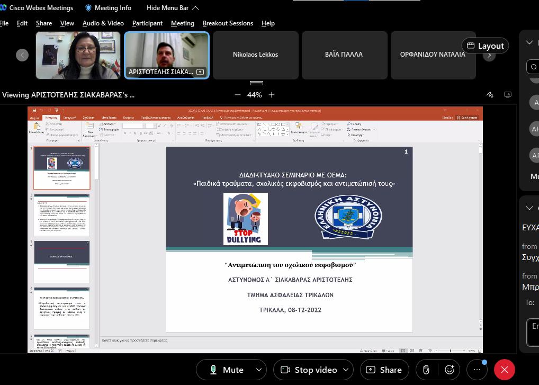
Task: Open the emoji reactions button
Action: tap(450, 370)
